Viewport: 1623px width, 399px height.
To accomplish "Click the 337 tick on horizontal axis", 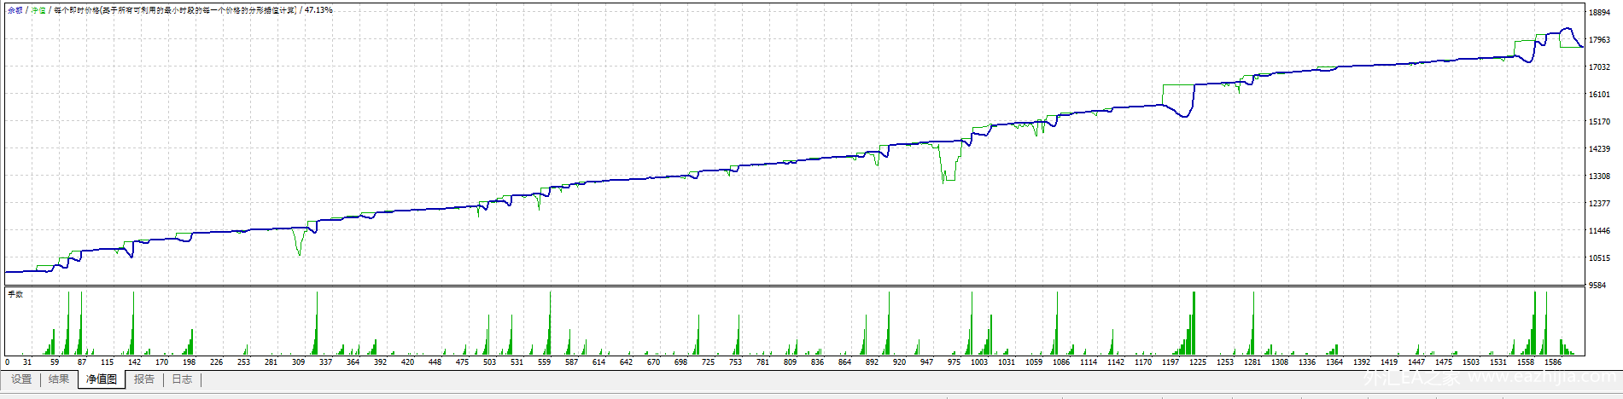I will tap(325, 362).
